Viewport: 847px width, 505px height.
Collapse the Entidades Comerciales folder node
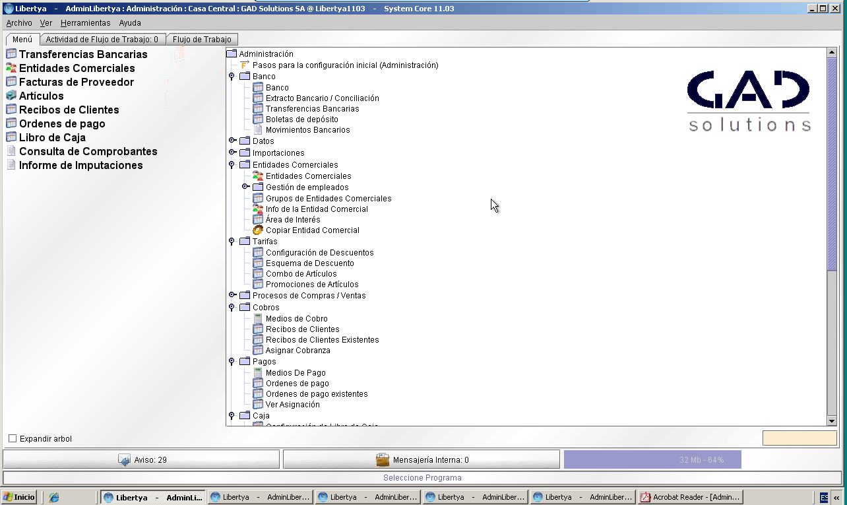point(232,165)
